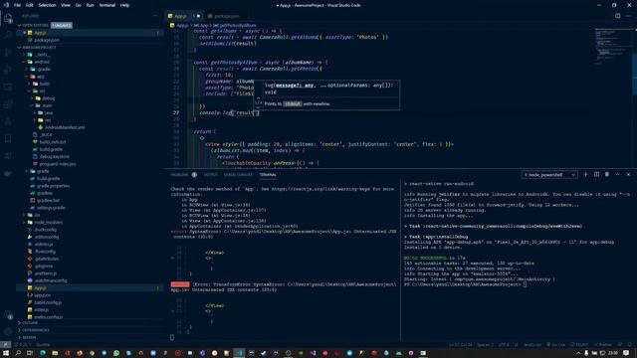Click the Windows Start button
637x358 pixels.
coord(6,353)
